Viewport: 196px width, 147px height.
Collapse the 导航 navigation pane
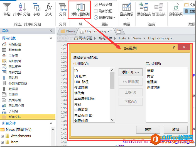pyautogui.click(x=51, y=31)
